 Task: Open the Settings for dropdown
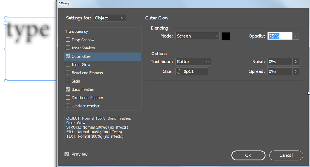coord(110,18)
